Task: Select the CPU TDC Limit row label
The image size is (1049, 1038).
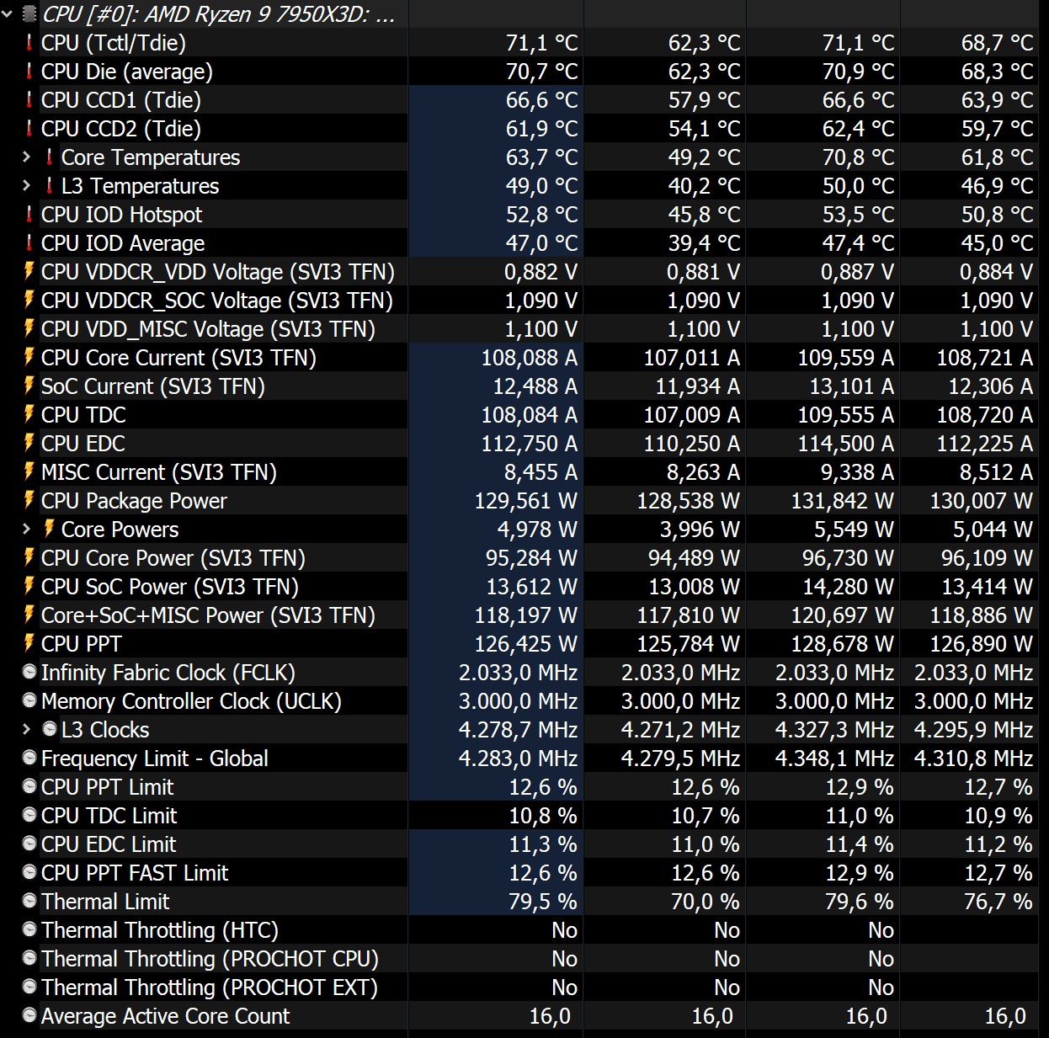Action: click(x=109, y=816)
